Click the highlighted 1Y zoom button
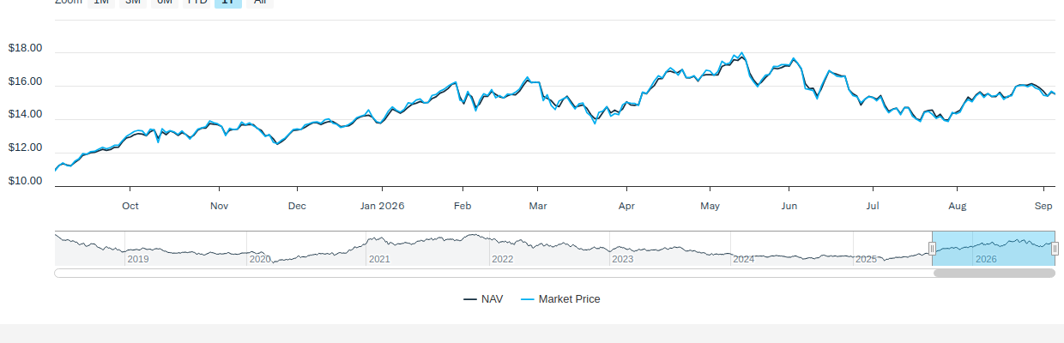The width and height of the screenshot is (1064, 343). pos(228,3)
